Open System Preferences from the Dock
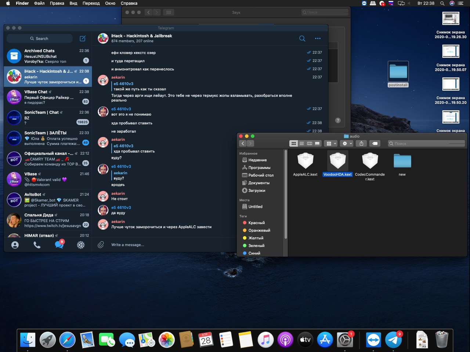Viewport: 470px width, 352px height. pos(345,340)
